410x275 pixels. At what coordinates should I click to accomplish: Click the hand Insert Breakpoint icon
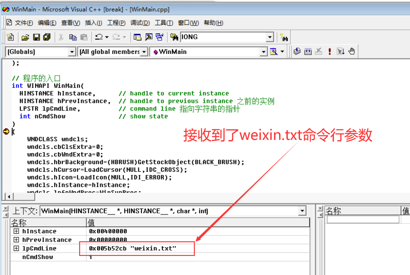352,52
